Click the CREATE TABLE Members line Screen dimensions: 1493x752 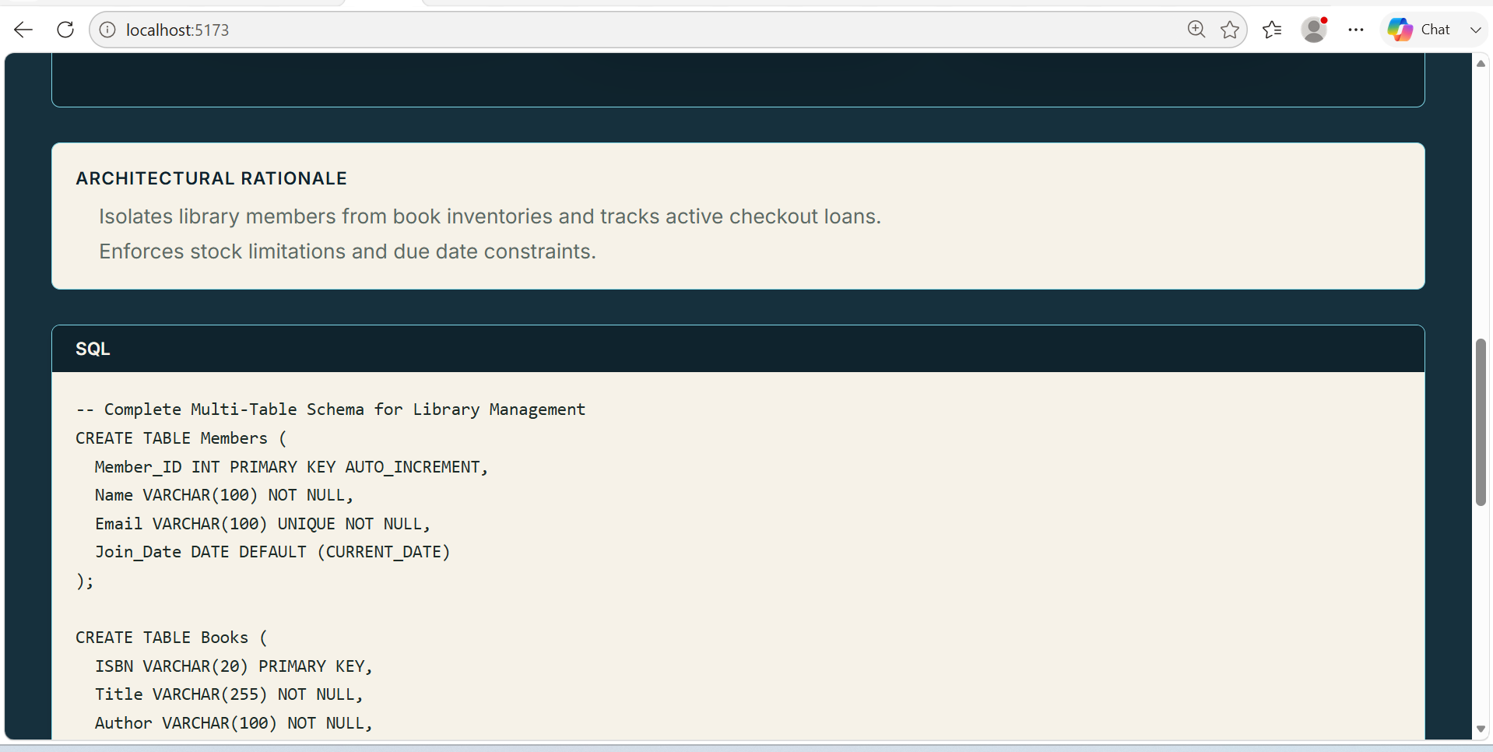(181, 438)
